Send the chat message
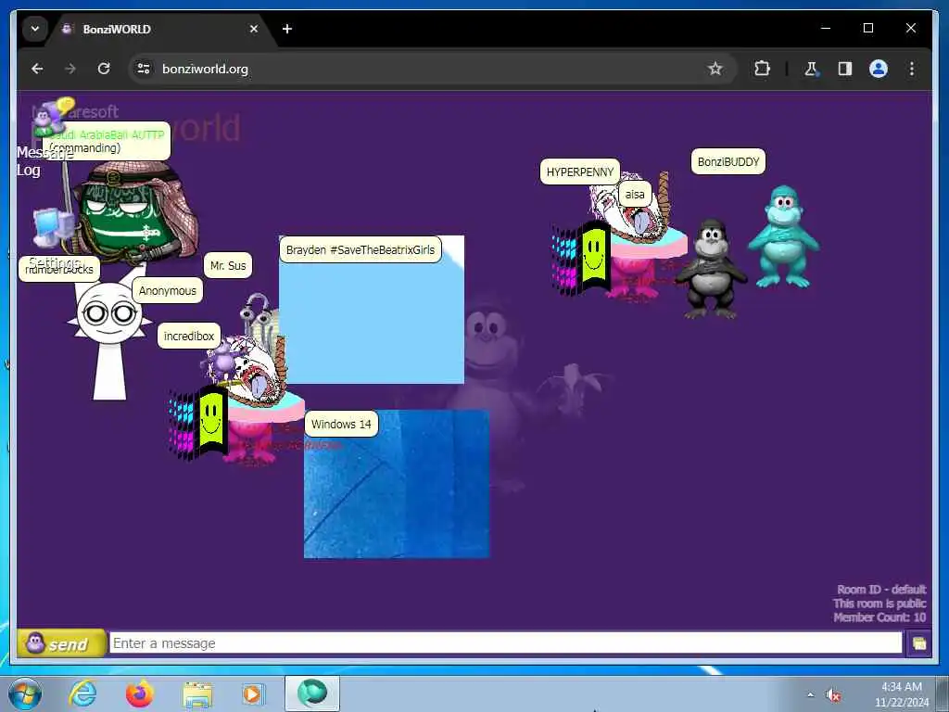The image size is (949, 712). pyautogui.click(x=60, y=643)
